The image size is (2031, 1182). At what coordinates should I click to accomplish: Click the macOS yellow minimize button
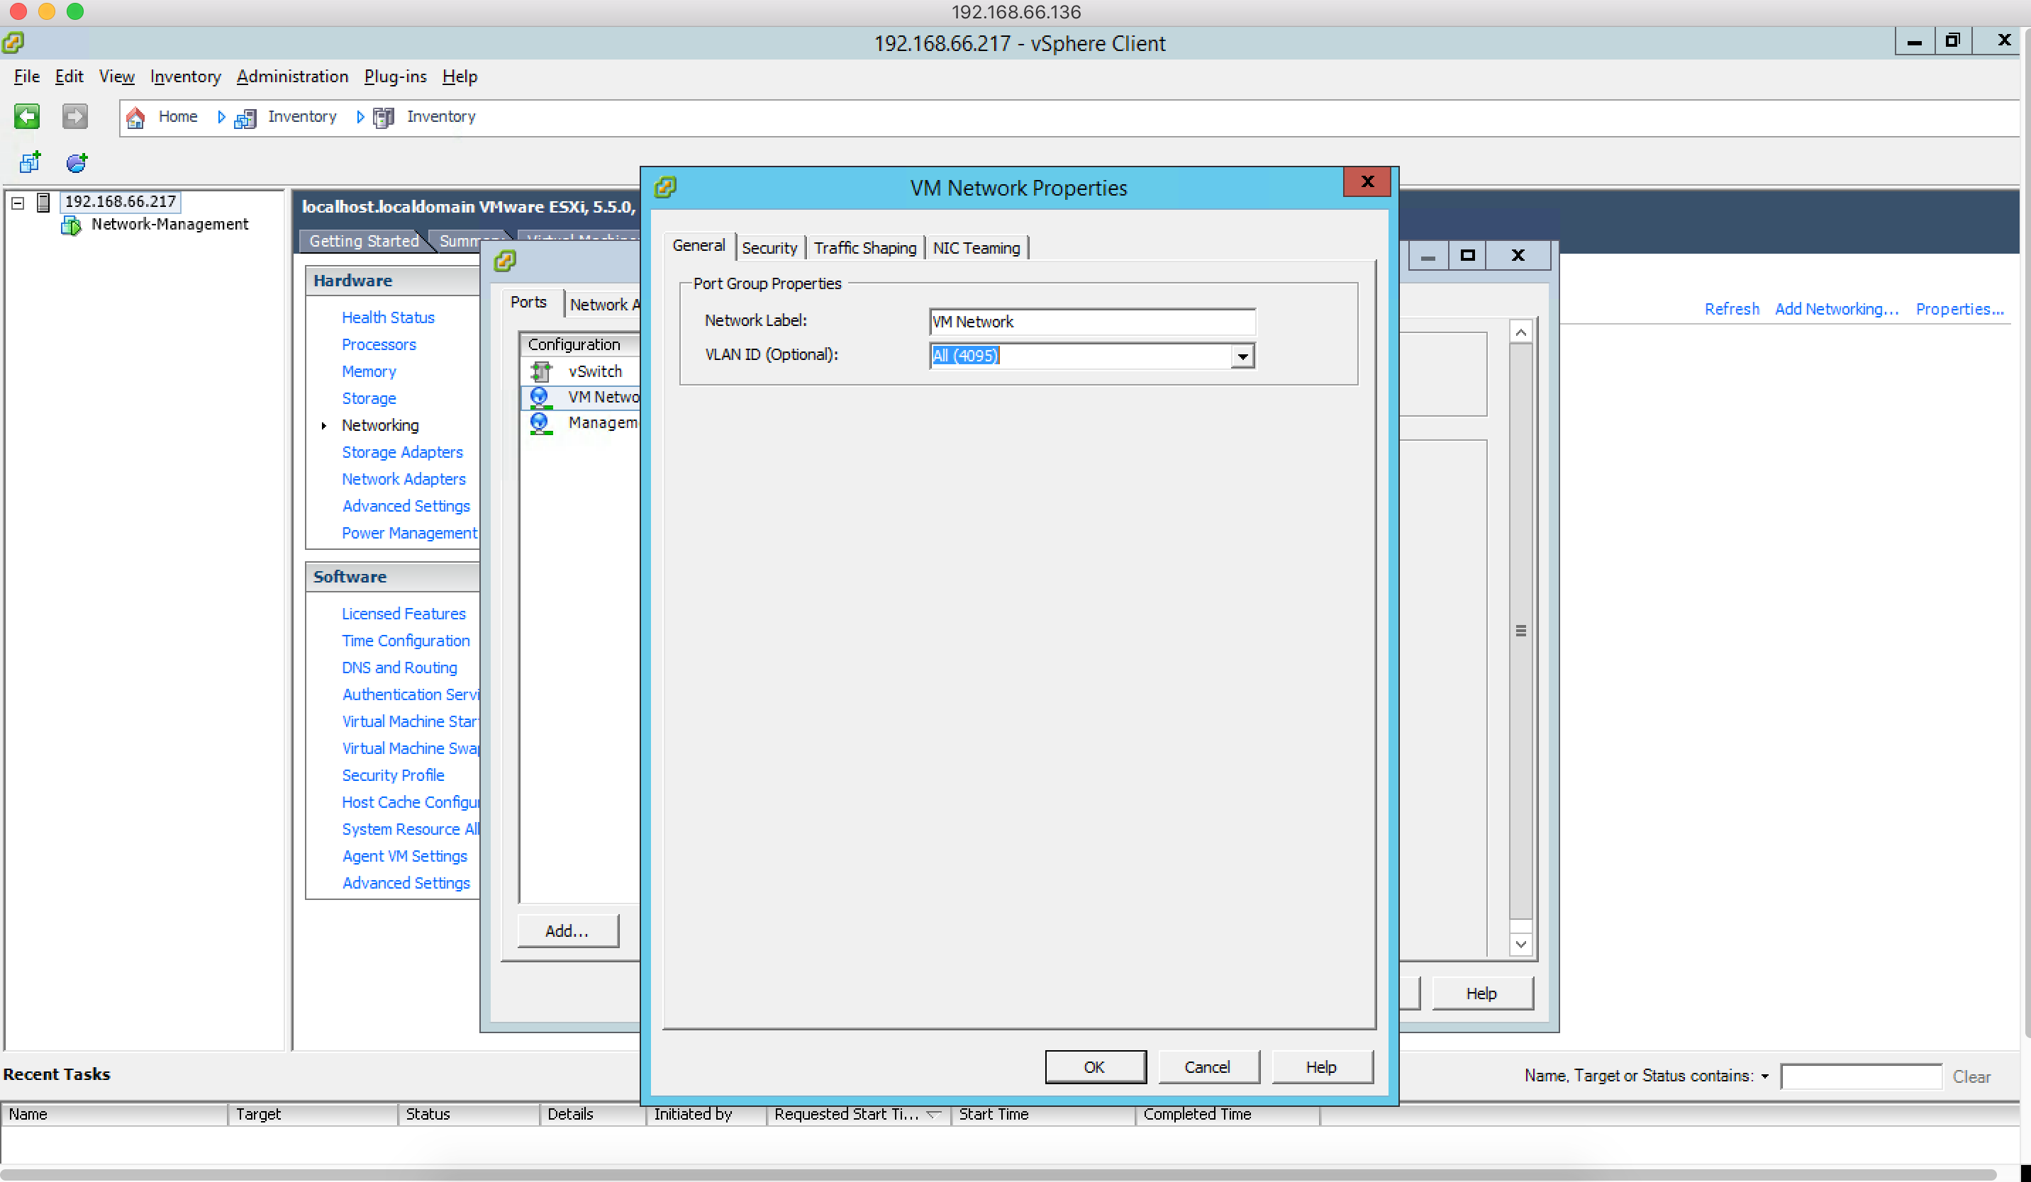pyautogui.click(x=47, y=11)
